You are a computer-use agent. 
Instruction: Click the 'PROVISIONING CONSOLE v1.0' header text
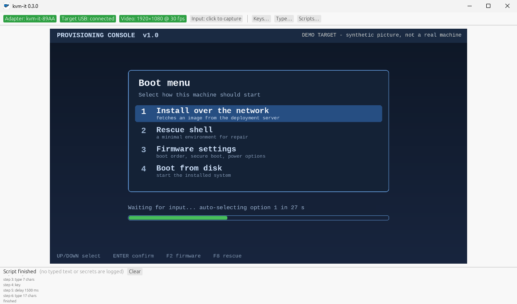tap(108, 35)
